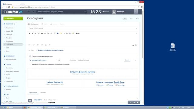Click the avatar of Иван Шум's post
Screen dimensions: 194x109
[x=30, y=101]
